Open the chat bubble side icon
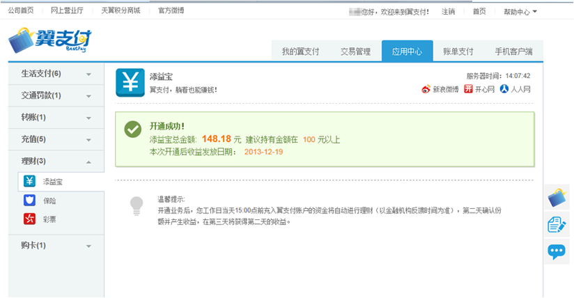 pos(557,251)
